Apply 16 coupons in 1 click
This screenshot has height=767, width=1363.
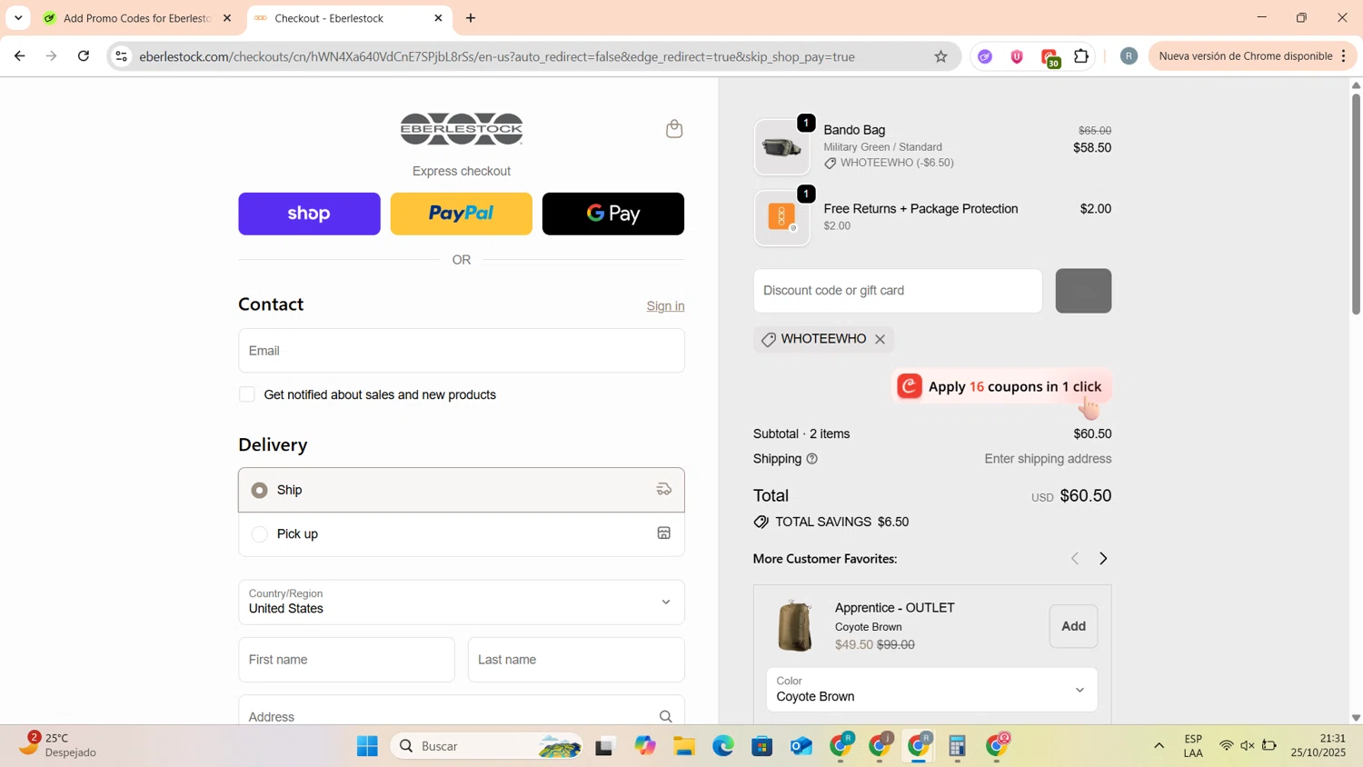[1002, 386]
